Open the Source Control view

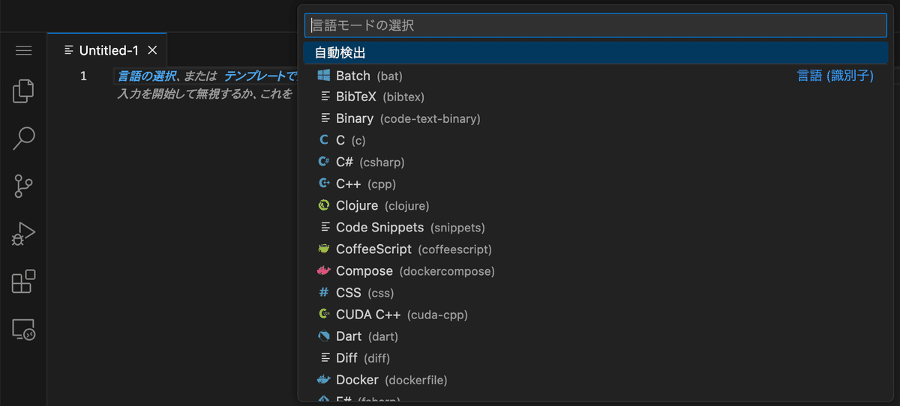tap(23, 187)
